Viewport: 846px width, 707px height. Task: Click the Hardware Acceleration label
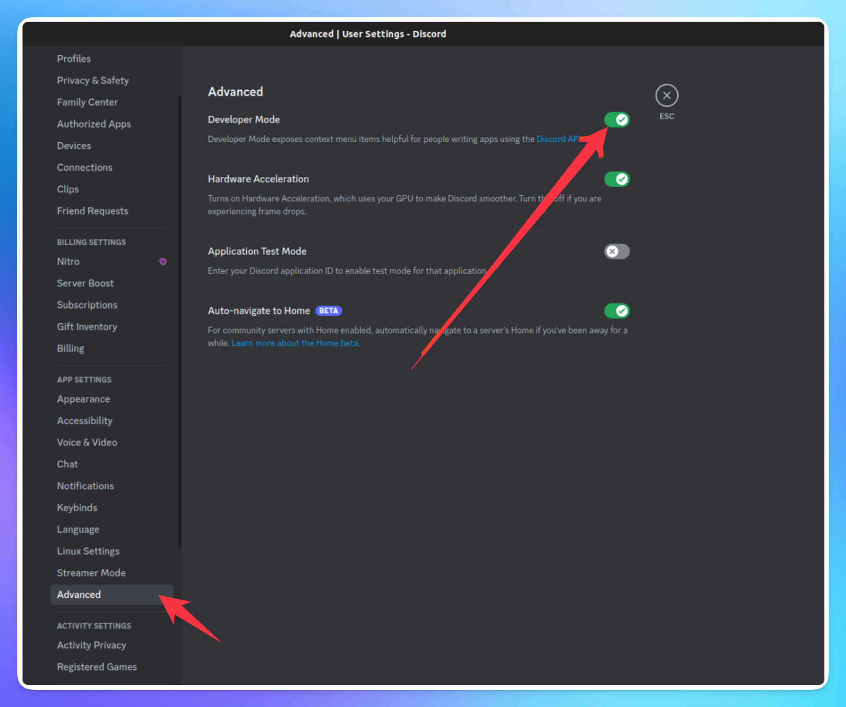pyautogui.click(x=258, y=179)
